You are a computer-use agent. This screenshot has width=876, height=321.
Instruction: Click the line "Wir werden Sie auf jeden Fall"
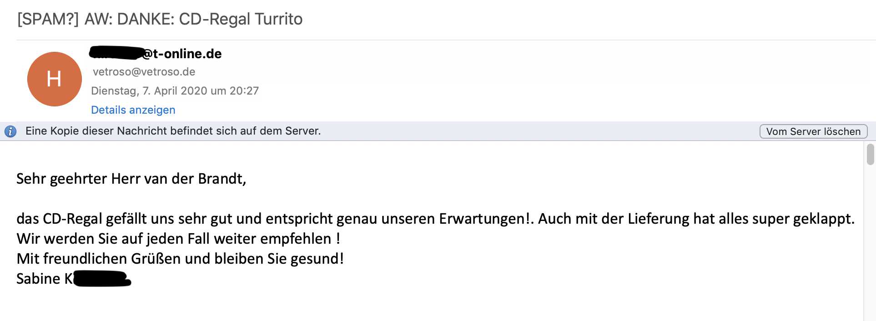(x=114, y=239)
